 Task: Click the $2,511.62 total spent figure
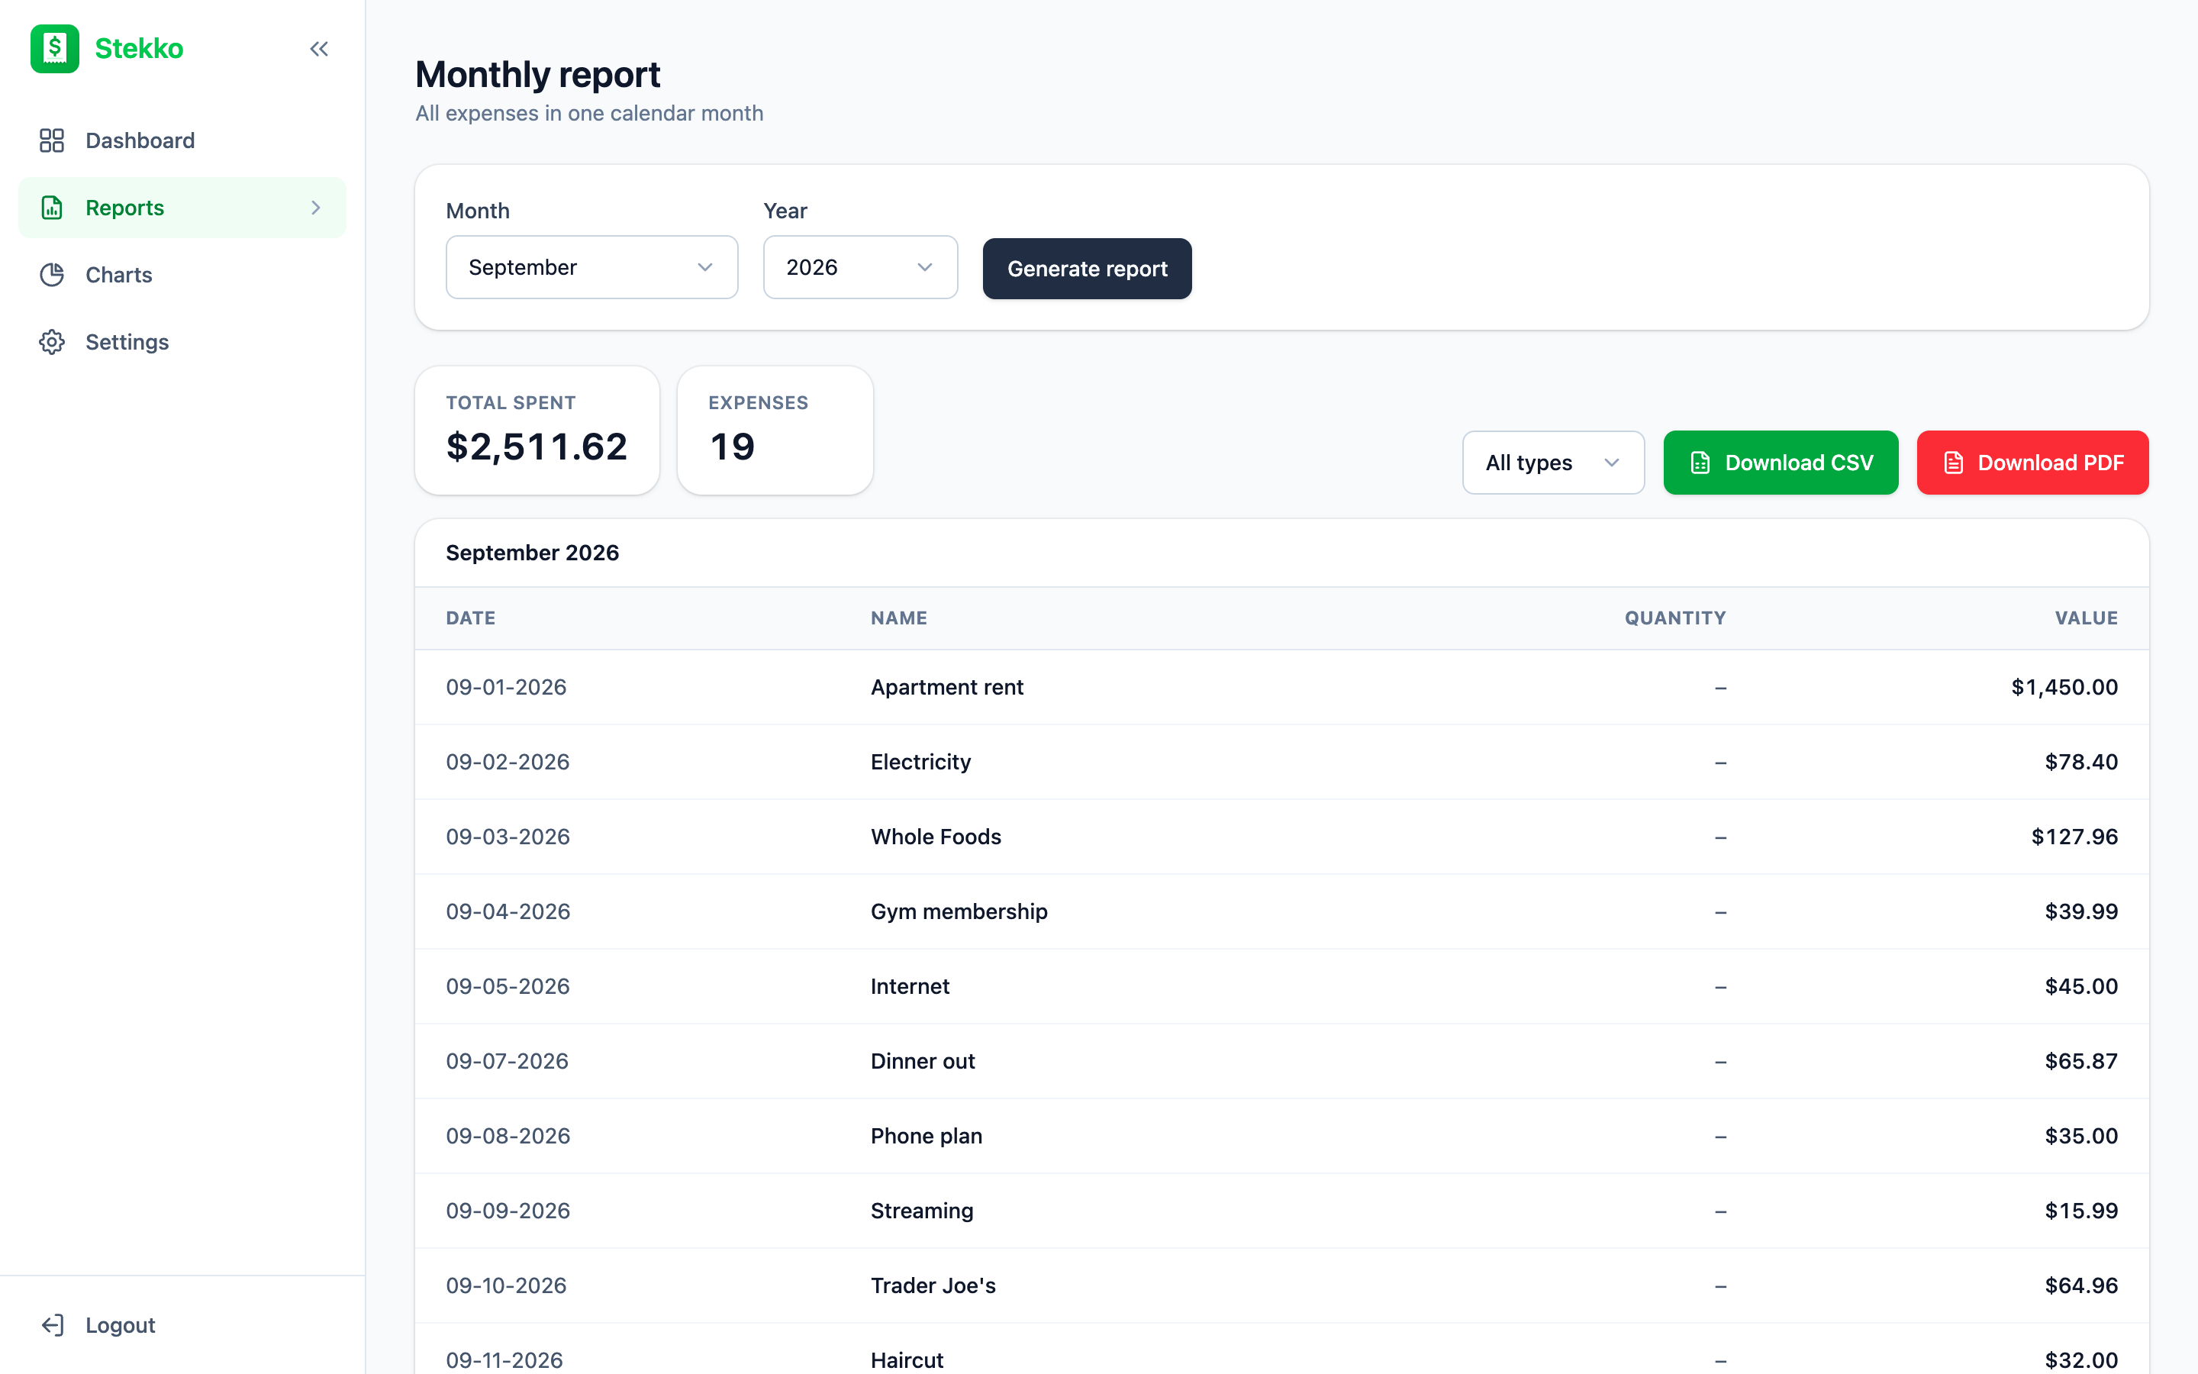coord(537,447)
